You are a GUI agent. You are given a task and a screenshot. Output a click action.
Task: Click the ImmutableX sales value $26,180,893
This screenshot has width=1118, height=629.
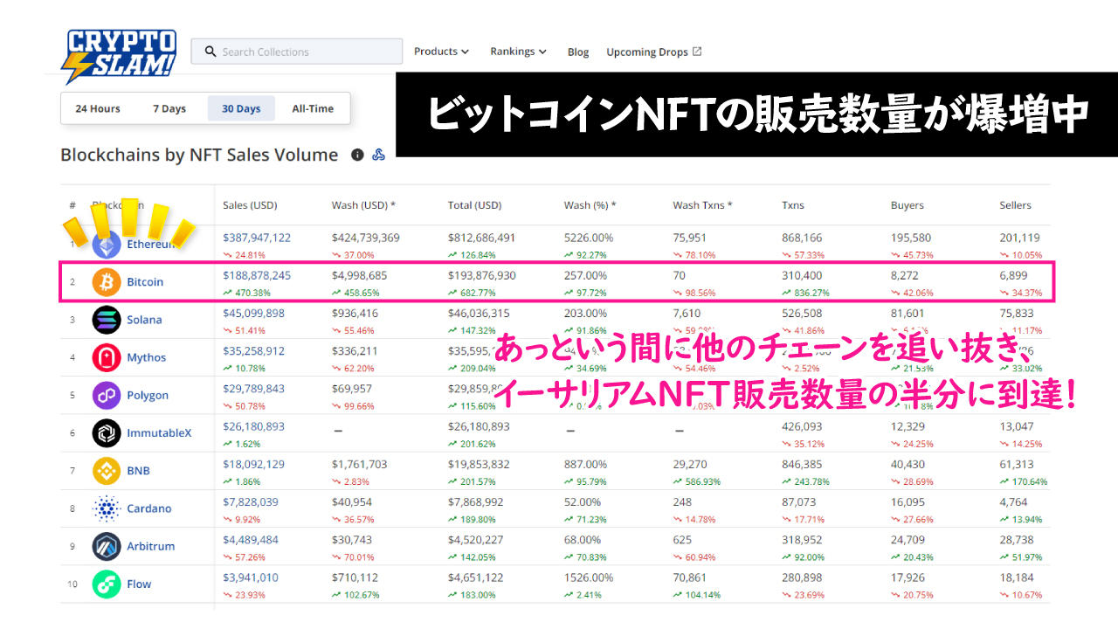(x=253, y=426)
